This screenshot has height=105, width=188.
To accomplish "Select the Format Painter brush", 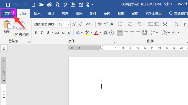I will click(x=21, y=35).
